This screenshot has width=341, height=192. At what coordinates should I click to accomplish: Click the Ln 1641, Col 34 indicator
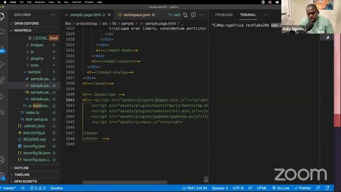pos(194,188)
